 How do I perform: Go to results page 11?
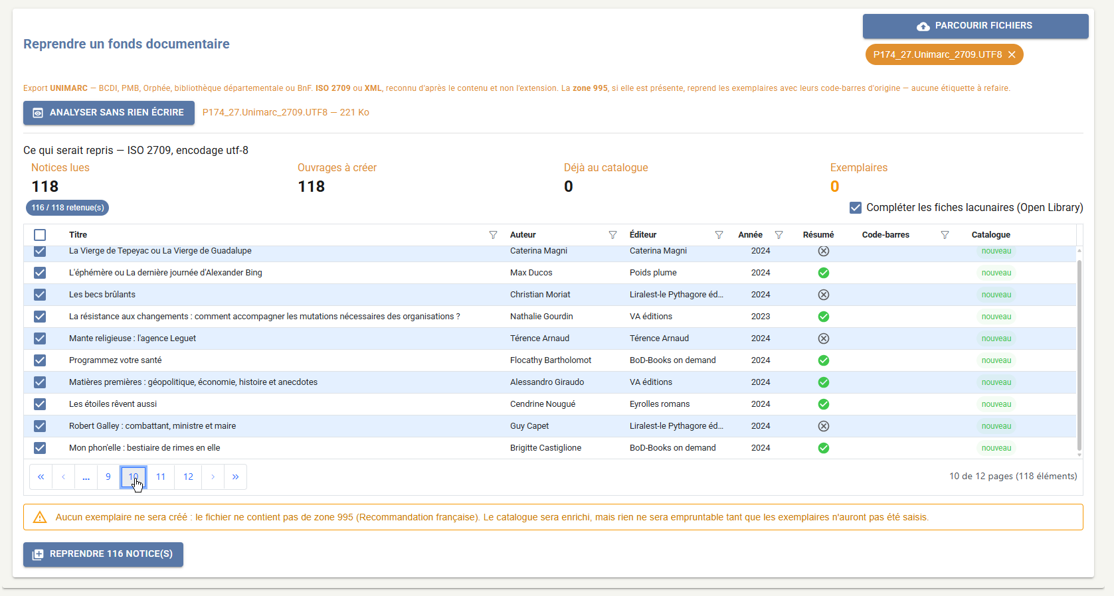coord(161,477)
